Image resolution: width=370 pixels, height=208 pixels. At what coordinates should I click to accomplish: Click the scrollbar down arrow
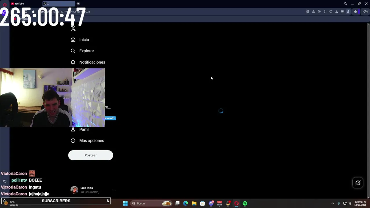coord(368,197)
